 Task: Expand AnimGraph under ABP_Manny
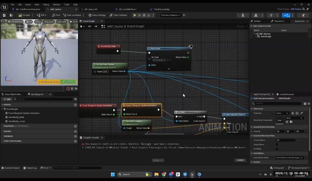click(x=256, y=37)
